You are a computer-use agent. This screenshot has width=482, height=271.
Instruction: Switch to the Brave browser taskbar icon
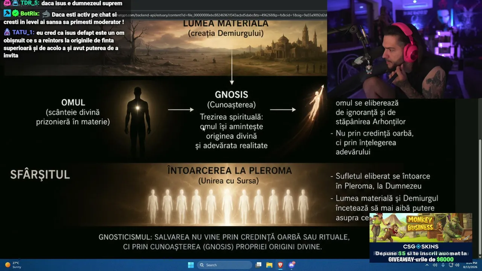[280, 265]
